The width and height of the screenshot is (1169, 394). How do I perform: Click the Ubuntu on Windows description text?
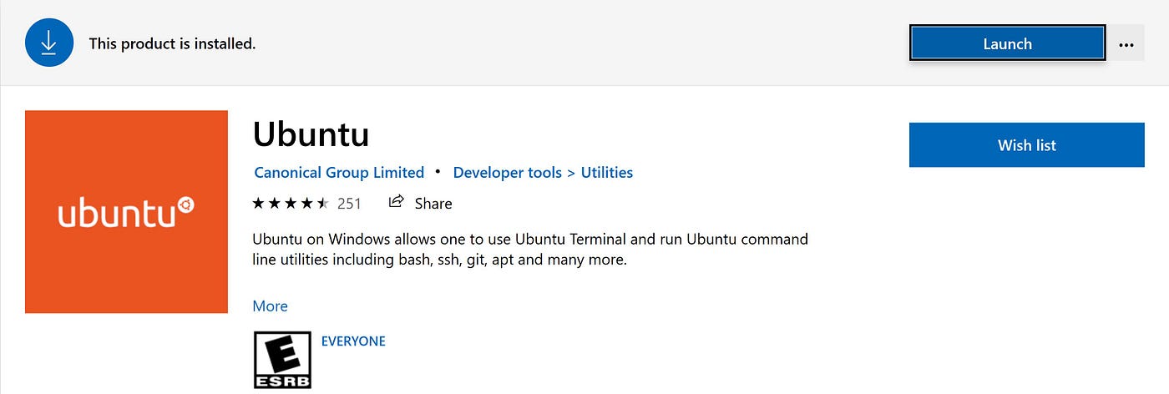529,250
